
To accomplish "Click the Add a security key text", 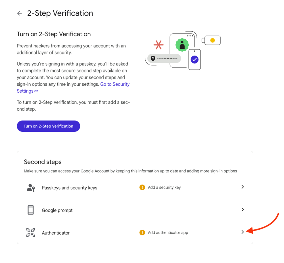I will [164, 187].
